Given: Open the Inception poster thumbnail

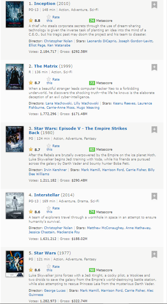Looking at the screenshot, I should tap(15, 14).
